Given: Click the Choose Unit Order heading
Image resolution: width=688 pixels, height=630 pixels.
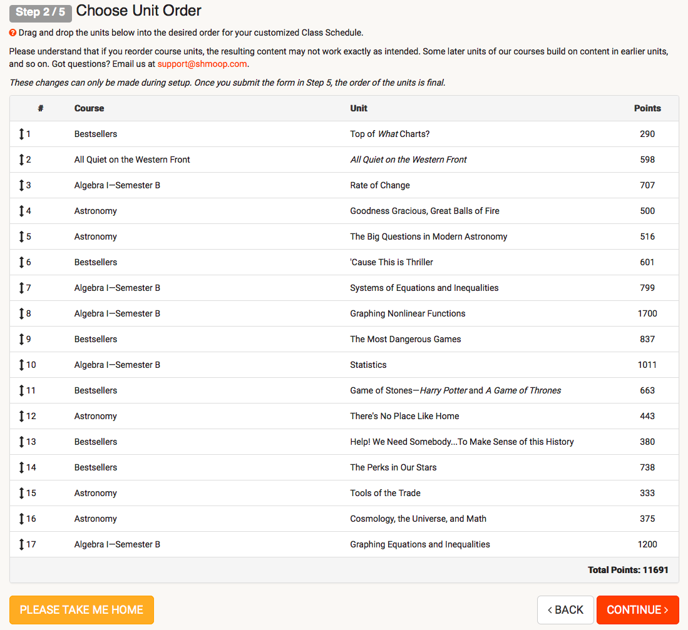Looking at the screenshot, I should (138, 11).
